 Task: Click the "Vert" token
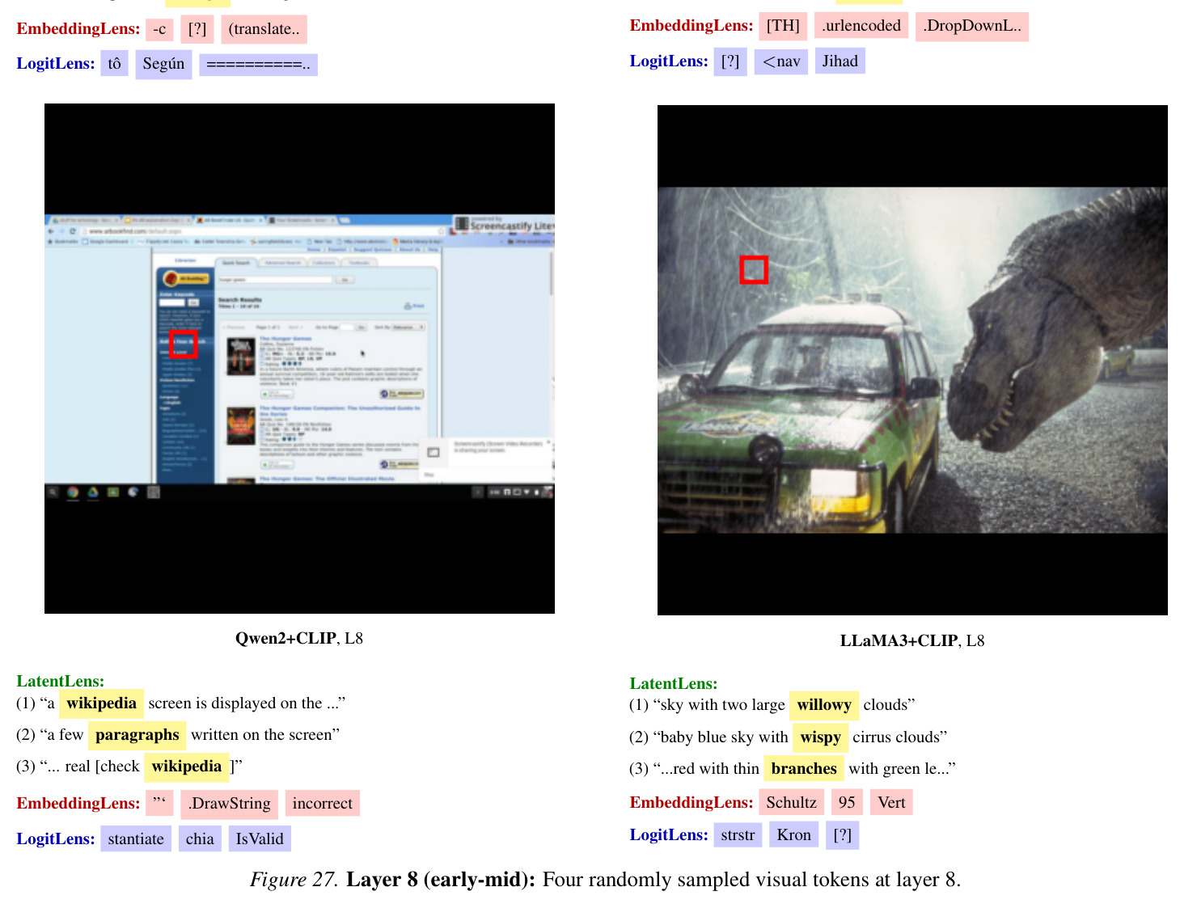pos(891,803)
